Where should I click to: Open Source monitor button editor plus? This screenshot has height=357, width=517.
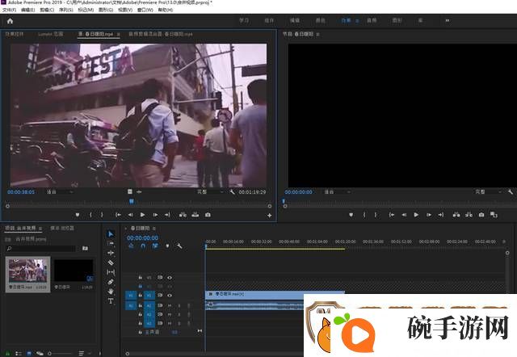click(x=269, y=216)
